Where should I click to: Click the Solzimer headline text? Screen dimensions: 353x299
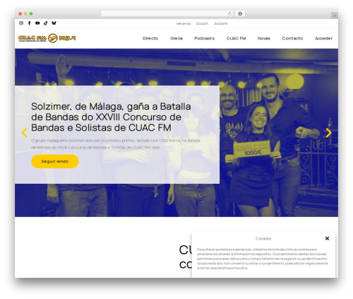(111, 117)
